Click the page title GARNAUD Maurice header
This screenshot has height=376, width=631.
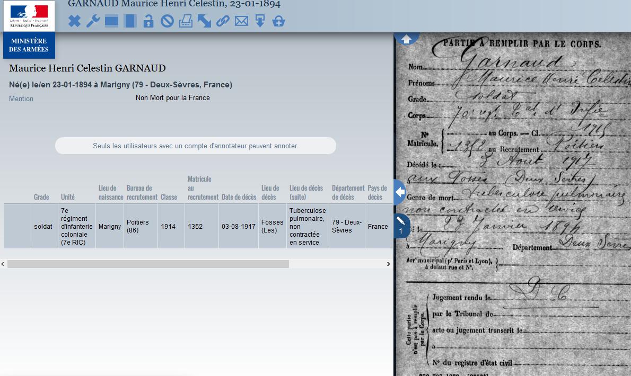point(174,4)
